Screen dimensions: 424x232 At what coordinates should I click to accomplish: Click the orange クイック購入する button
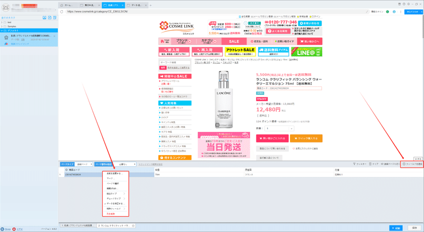click(306, 138)
